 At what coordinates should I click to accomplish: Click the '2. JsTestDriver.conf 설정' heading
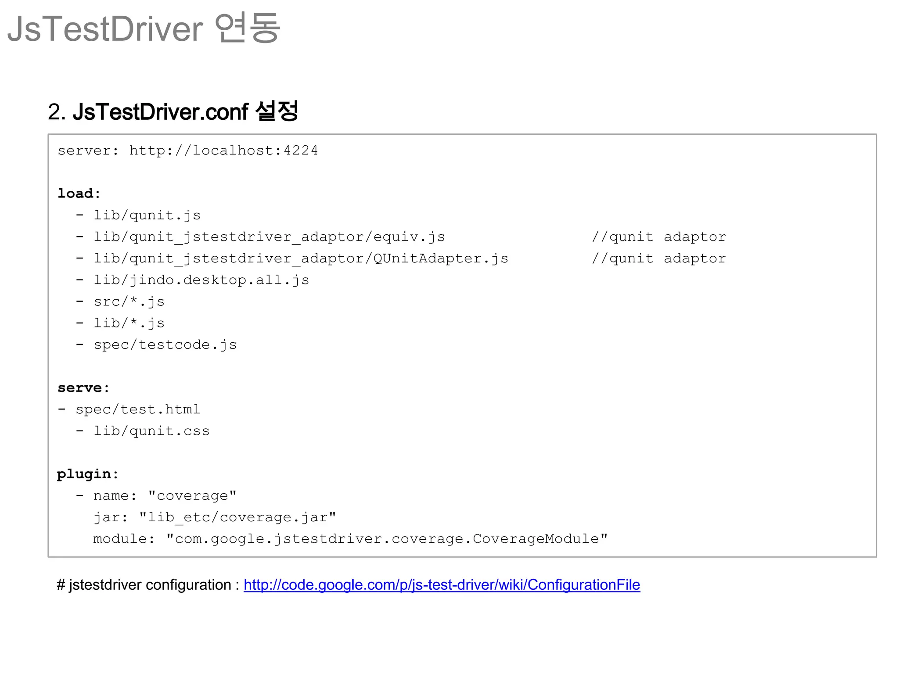pyautogui.click(x=173, y=111)
